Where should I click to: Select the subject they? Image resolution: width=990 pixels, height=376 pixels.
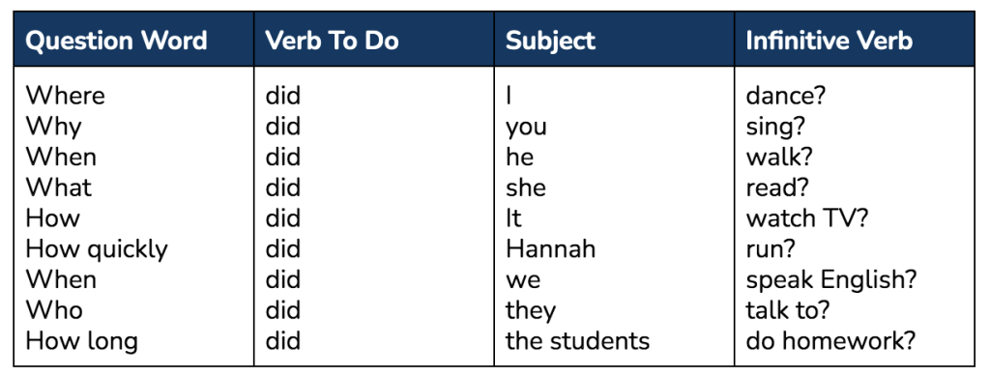coord(531,311)
